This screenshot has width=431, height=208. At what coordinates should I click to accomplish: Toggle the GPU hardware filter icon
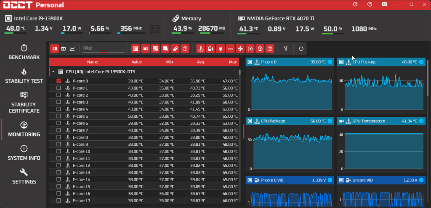145,49
